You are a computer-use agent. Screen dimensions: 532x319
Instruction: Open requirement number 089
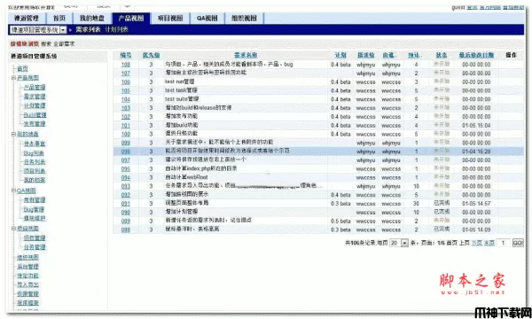(126, 222)
